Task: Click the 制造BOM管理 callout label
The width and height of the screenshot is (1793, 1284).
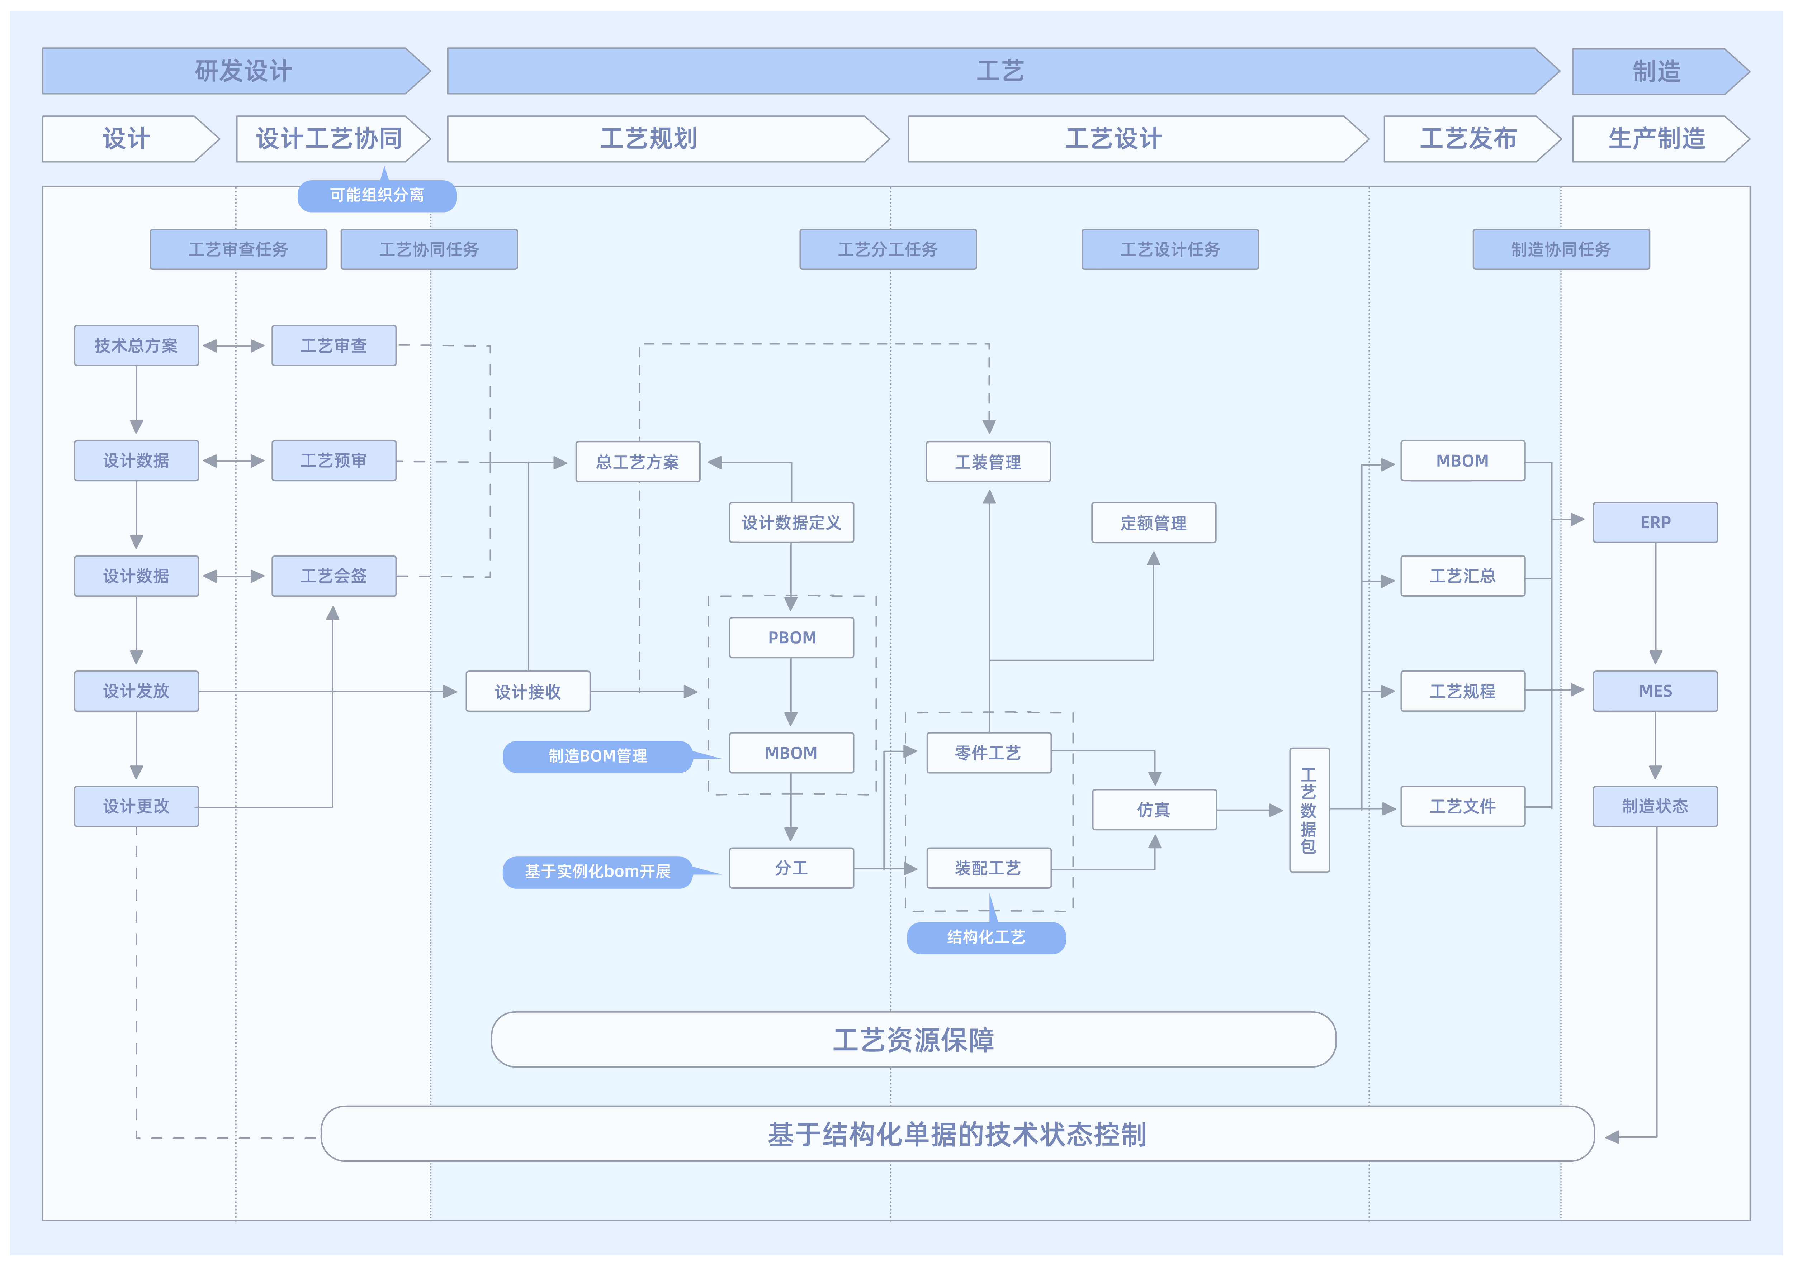Action: pos(598,756)
